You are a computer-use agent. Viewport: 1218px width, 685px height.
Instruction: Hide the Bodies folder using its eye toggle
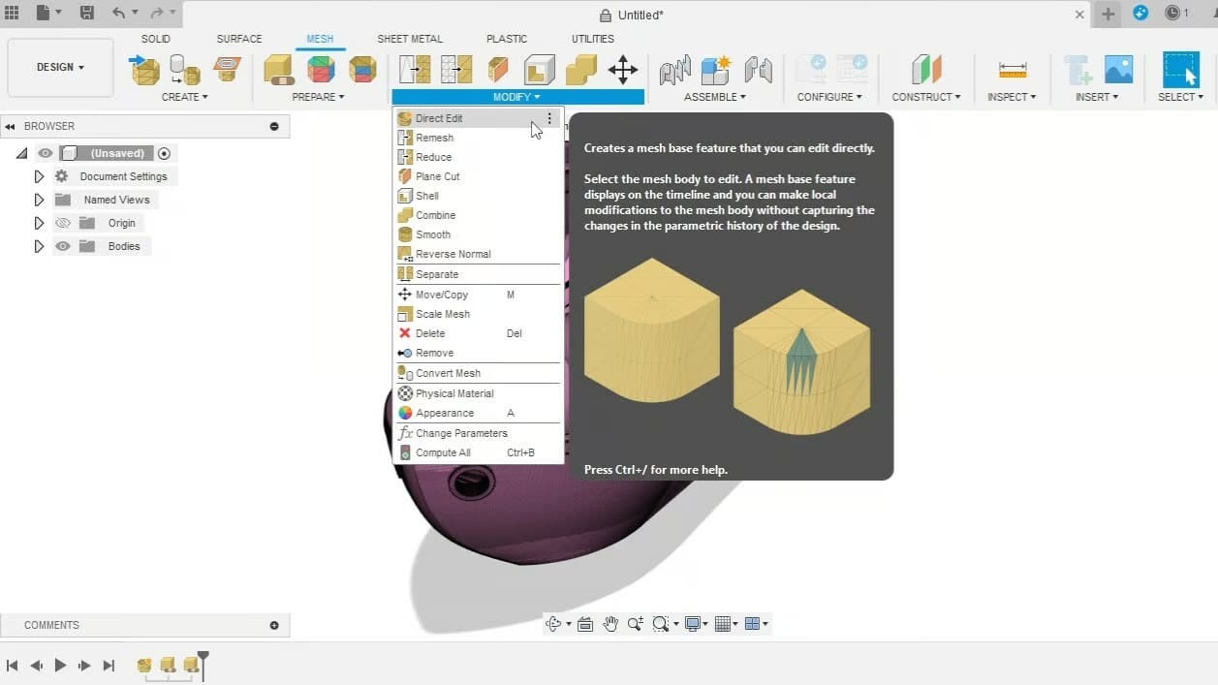63,246
